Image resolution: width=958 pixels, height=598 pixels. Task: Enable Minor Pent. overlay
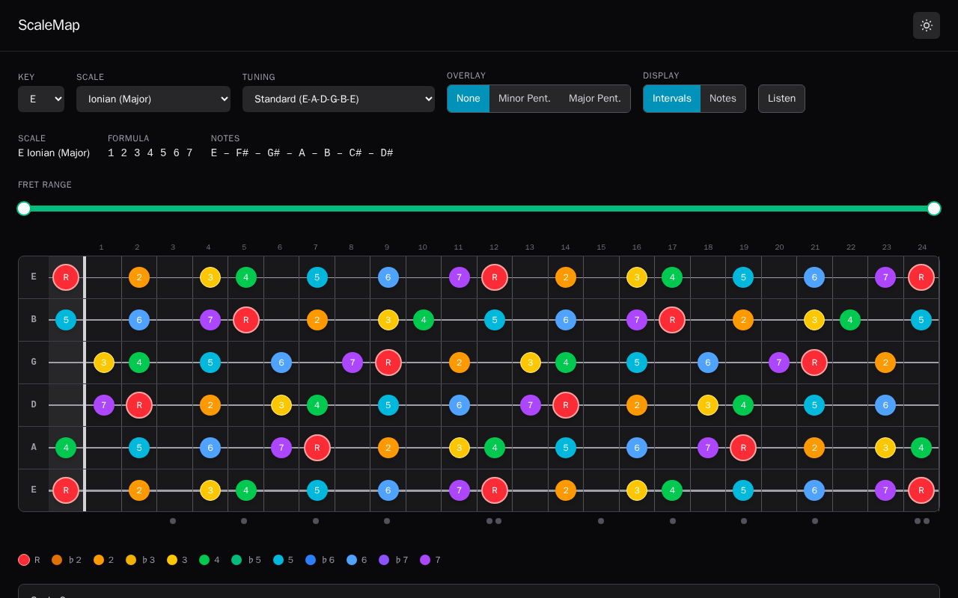(525, 99)
